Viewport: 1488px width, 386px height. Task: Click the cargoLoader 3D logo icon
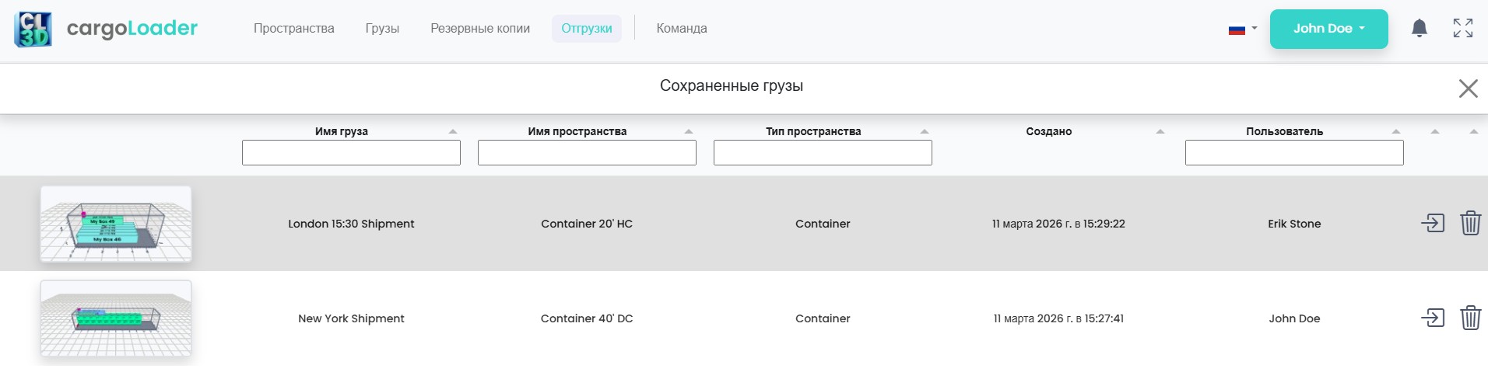33,29
